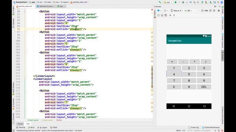Click the layout folder breadcrumb
236x132 pixels.
pyautogui.click(x=65, y=2)
